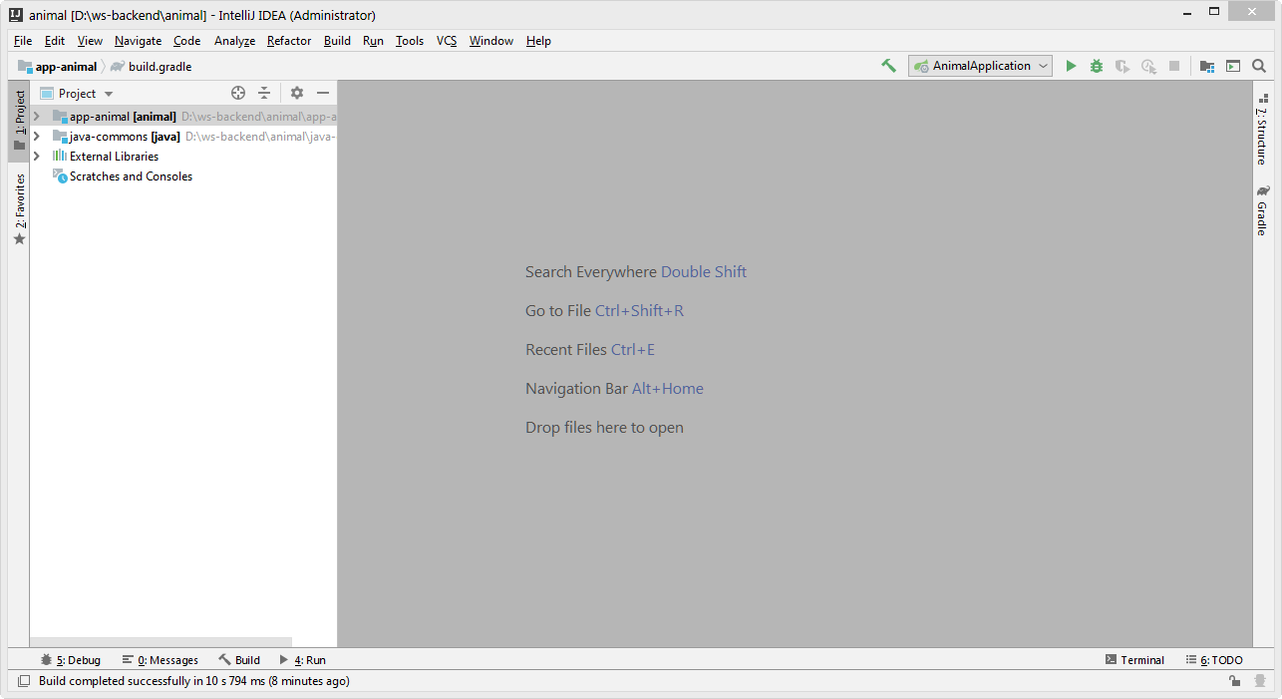Screen dimensions: 1282x699
Task: Open the View menu
Action: pyautogui.click(x=90, y=41)
